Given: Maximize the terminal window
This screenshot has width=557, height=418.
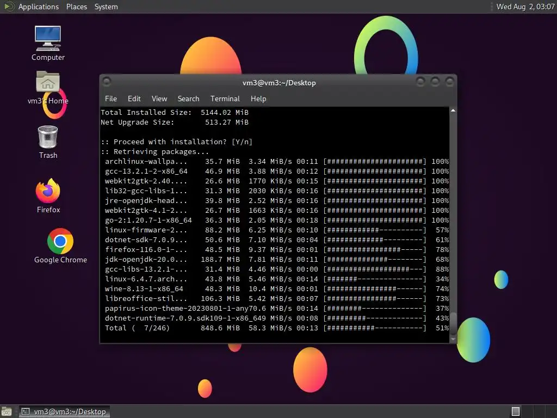Looking at the screenshot, I should [x=435, y=82].
